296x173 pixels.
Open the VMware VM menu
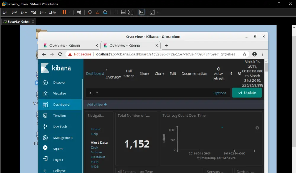33,12
